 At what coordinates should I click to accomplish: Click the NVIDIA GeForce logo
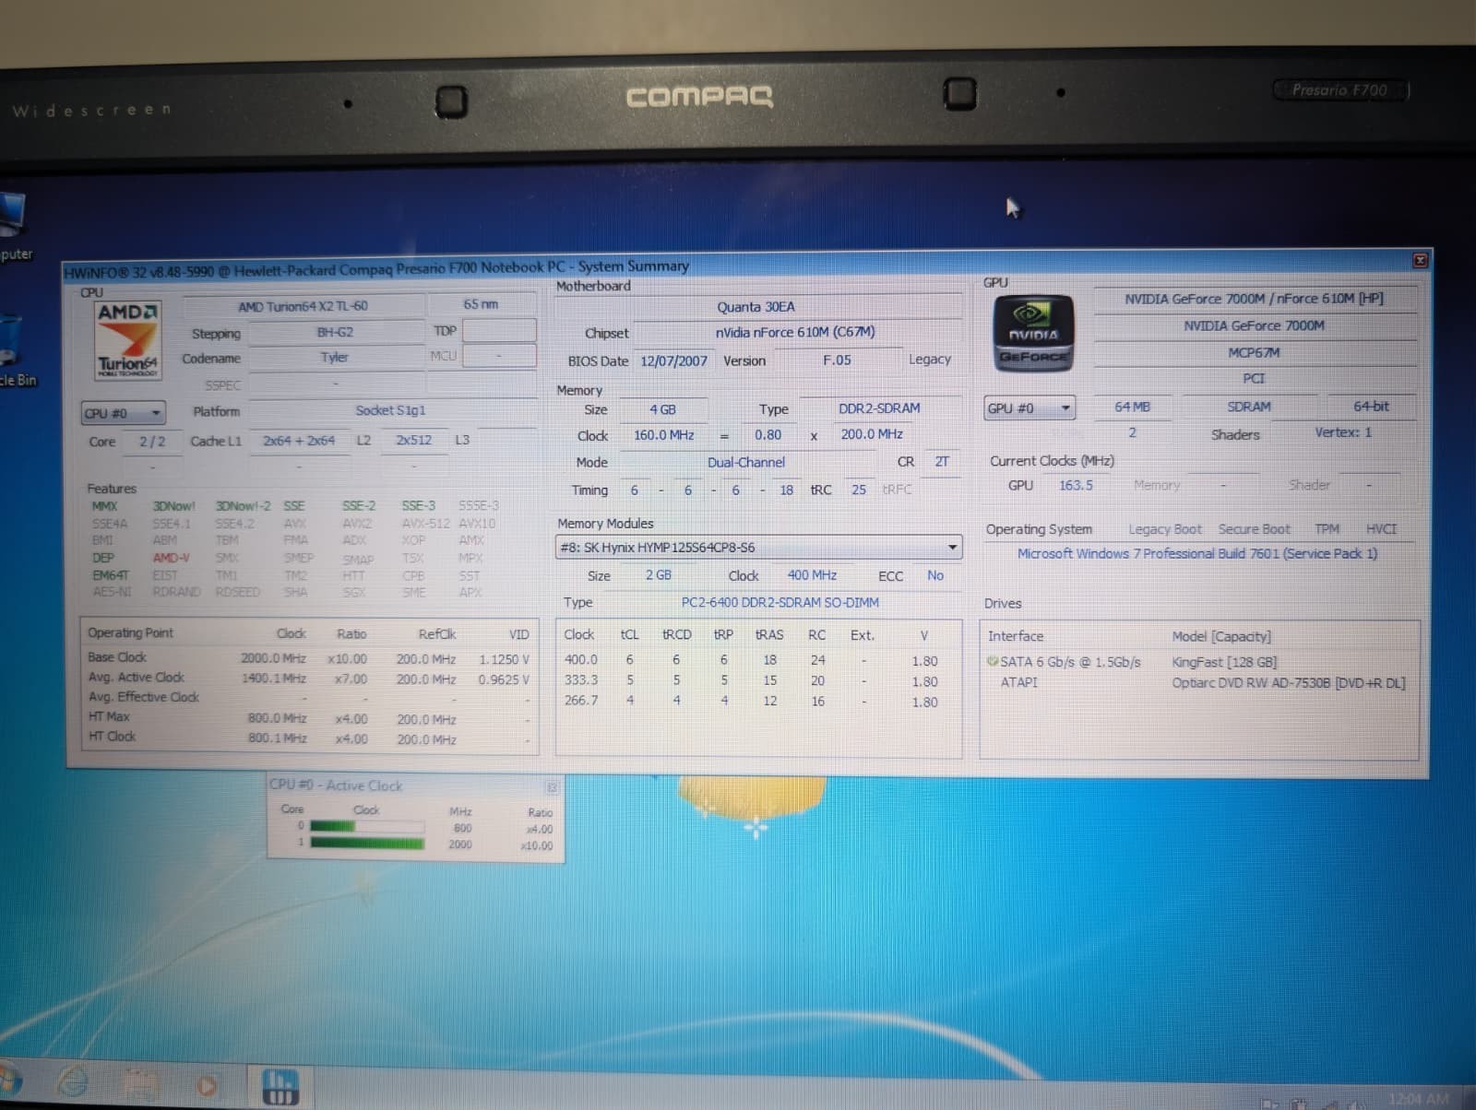(x=1032, y=333)
